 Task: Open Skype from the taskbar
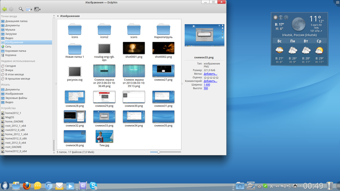[93, 186]
